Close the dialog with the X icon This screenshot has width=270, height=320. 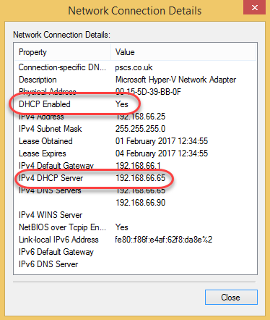coord(255,7)
